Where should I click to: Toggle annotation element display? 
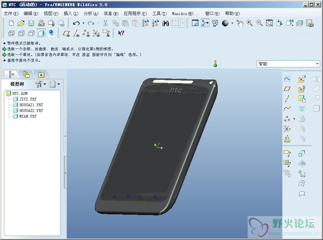106,33
